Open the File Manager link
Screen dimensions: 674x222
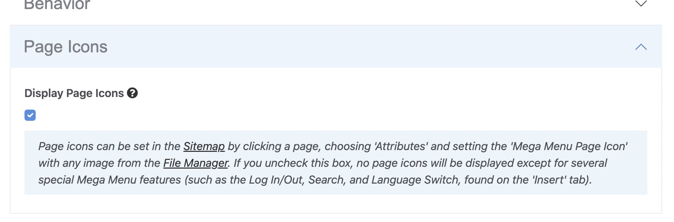point(195,163)
